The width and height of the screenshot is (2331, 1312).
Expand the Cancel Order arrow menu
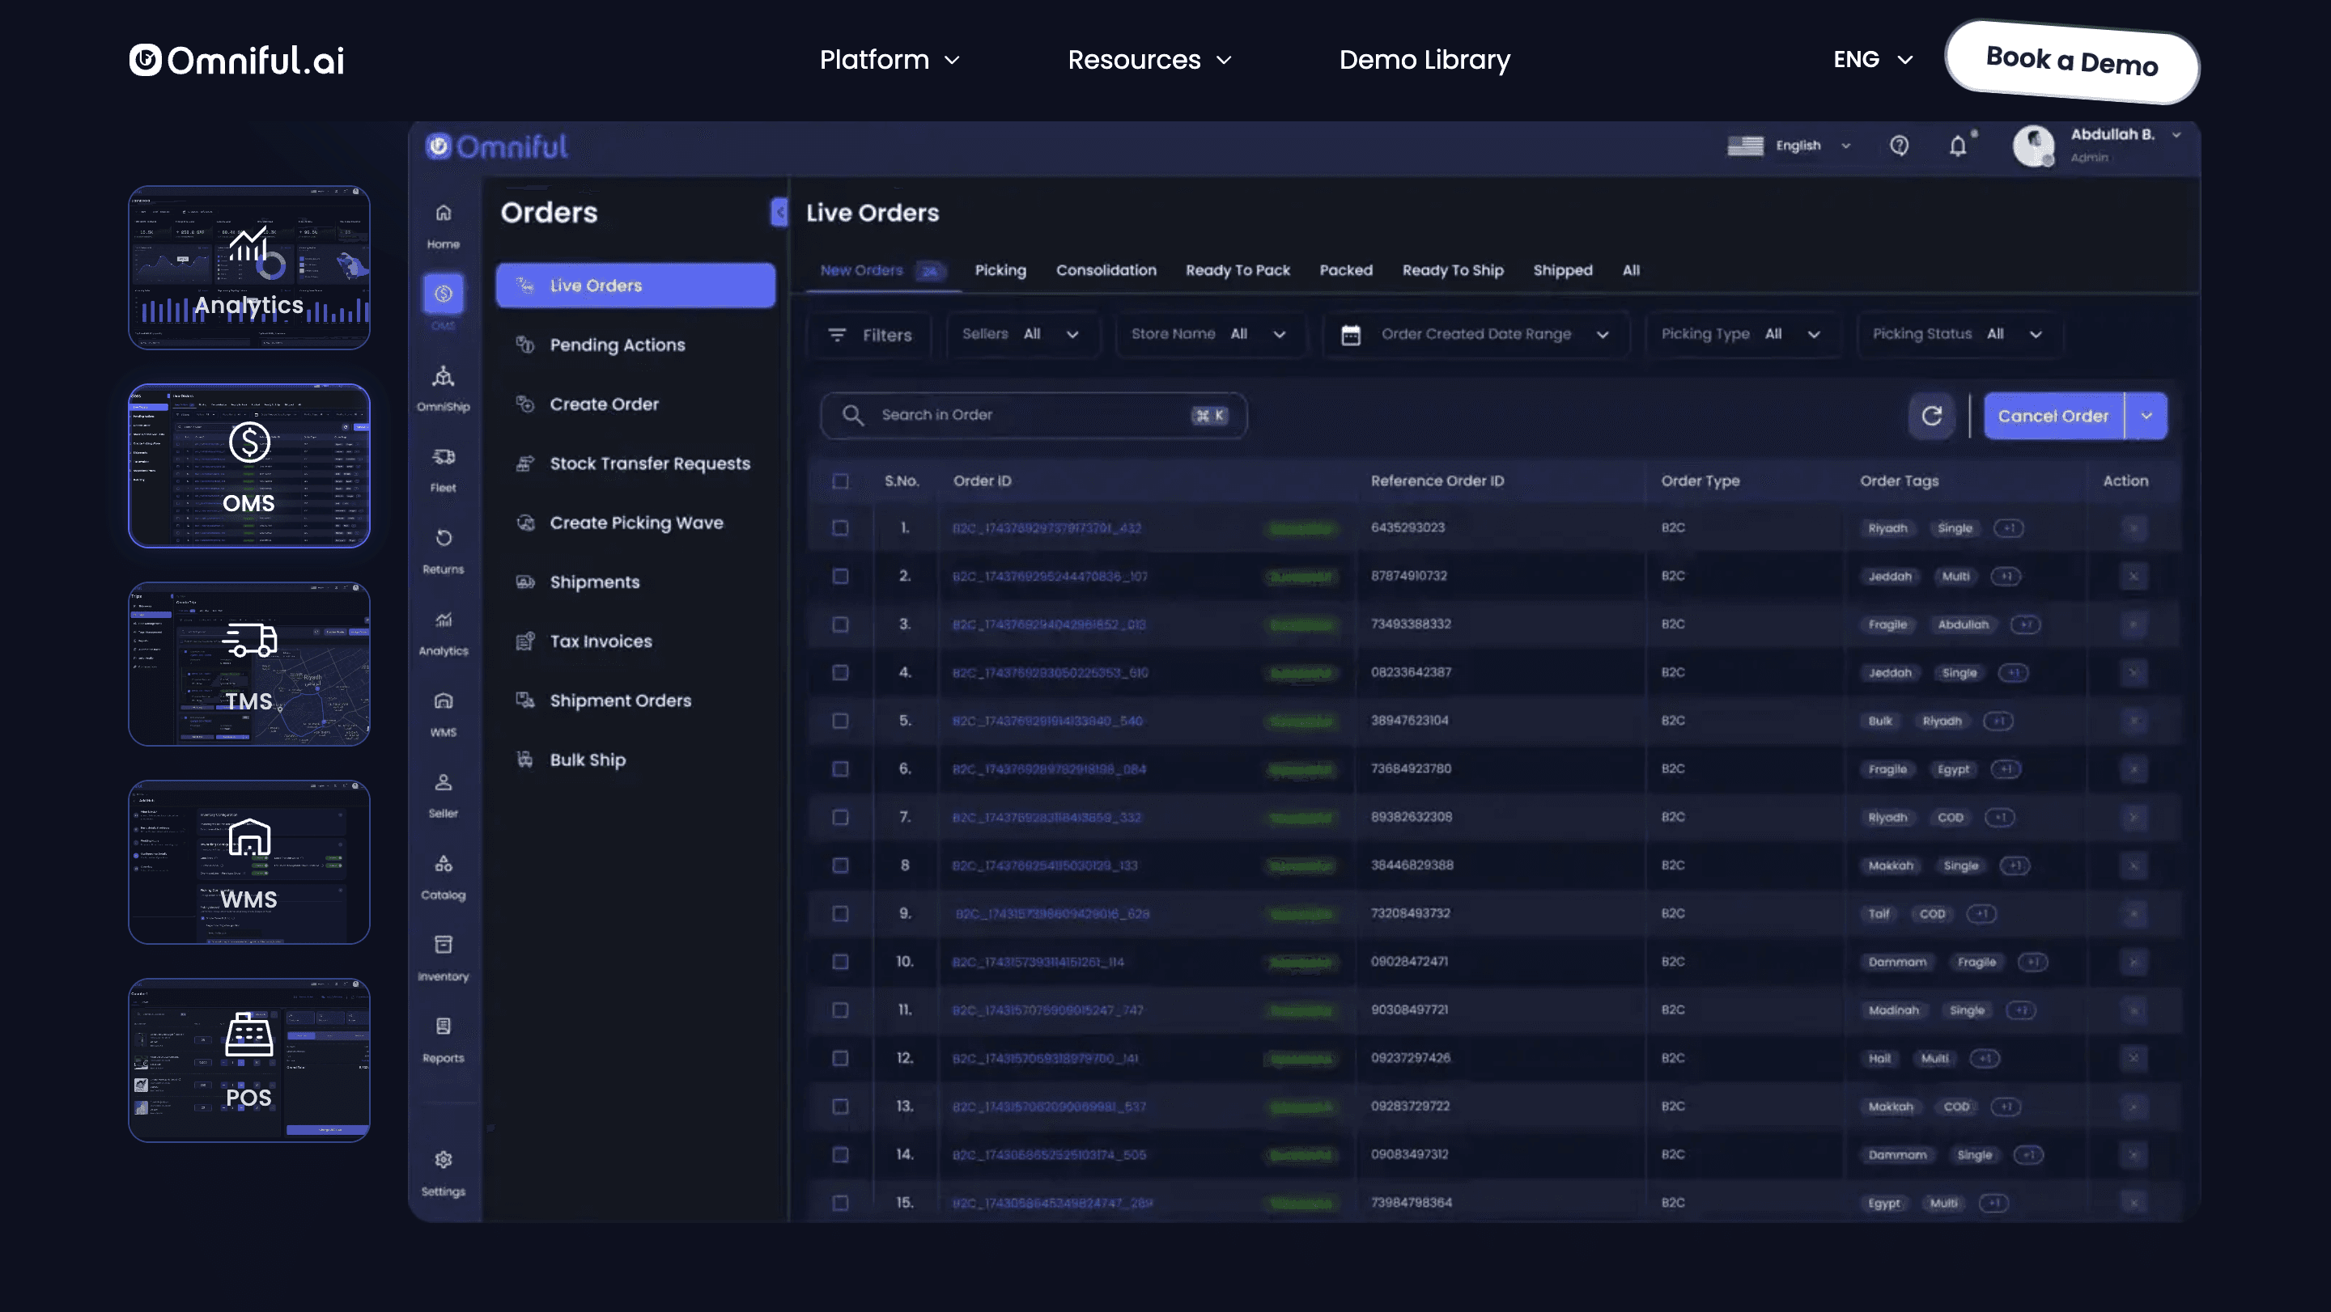pos(2146,416)
